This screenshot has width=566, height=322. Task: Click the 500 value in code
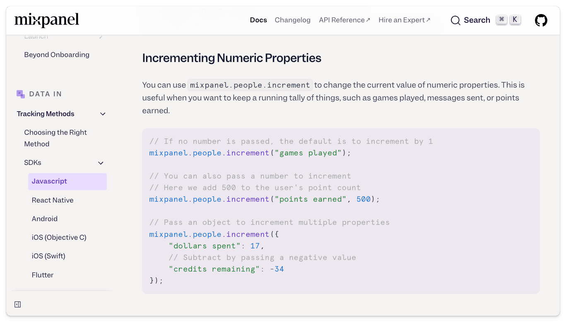click(364, 199)
